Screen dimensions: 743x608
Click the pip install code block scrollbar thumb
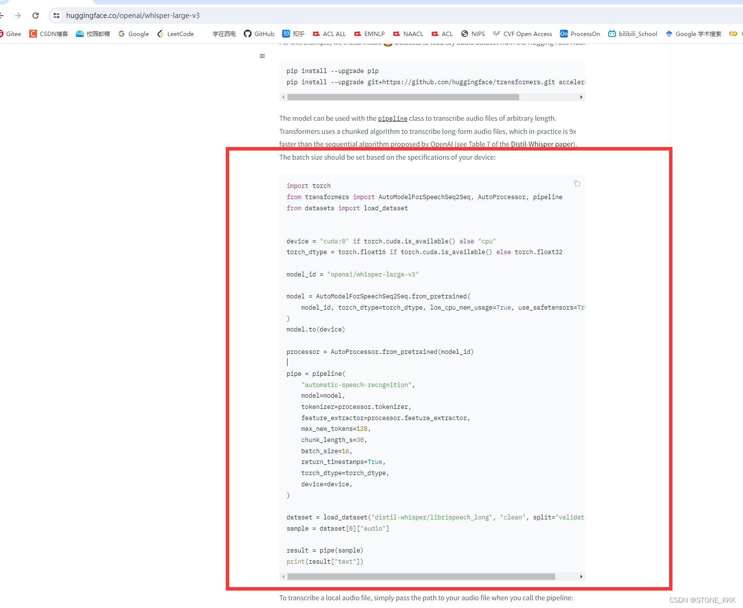[x=403, y=97]
